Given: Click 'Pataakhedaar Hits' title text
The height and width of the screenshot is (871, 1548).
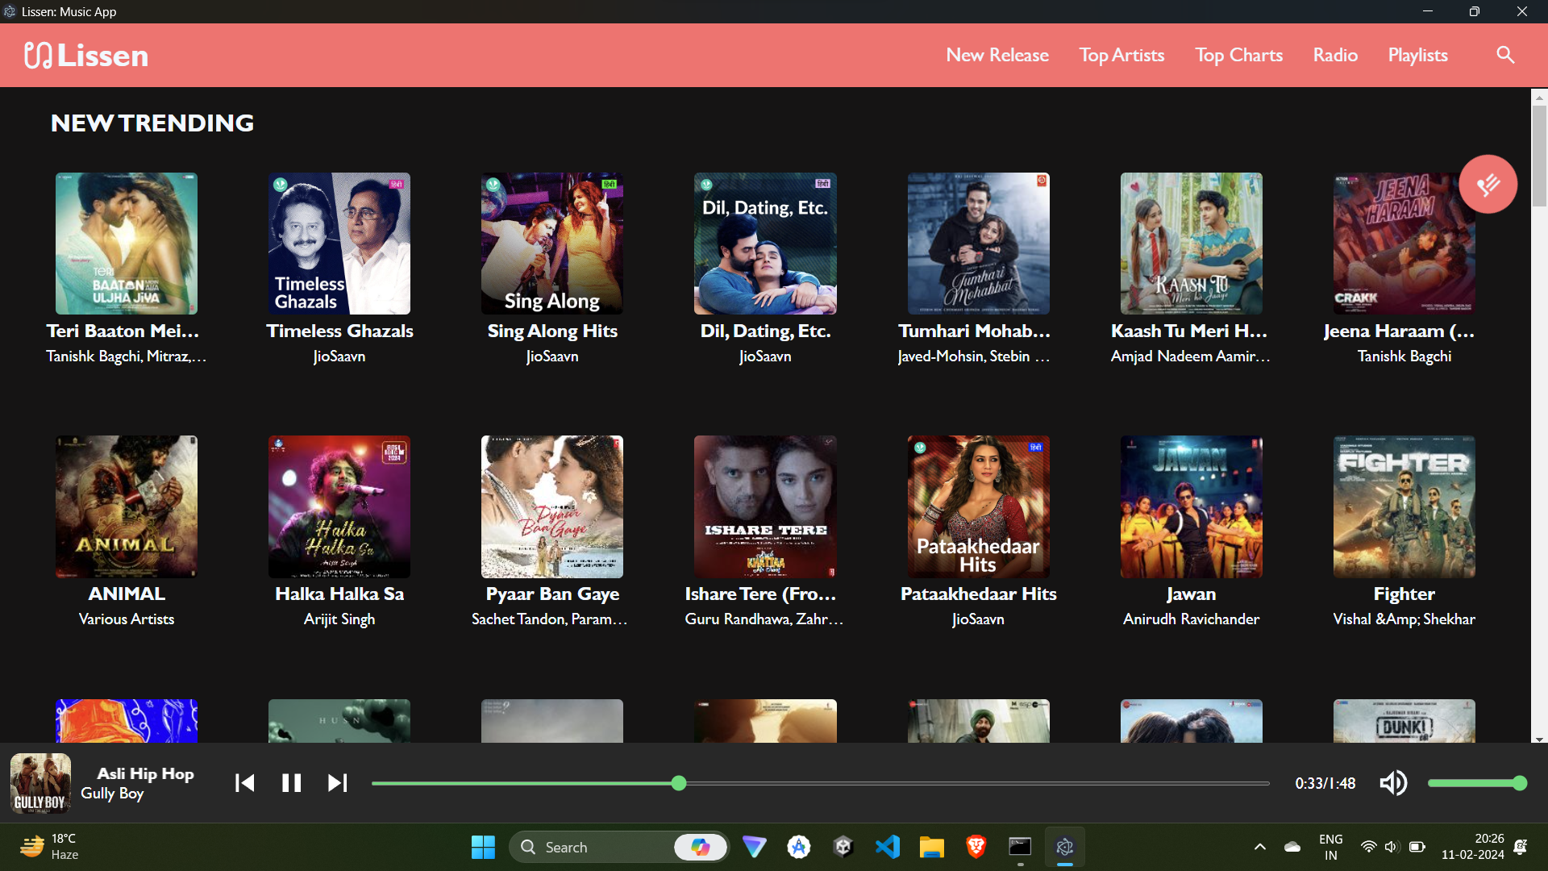Looking at the screenshot, I should point(978,594).
